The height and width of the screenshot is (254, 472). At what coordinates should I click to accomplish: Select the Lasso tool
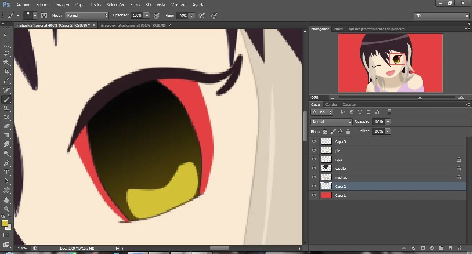7,53
